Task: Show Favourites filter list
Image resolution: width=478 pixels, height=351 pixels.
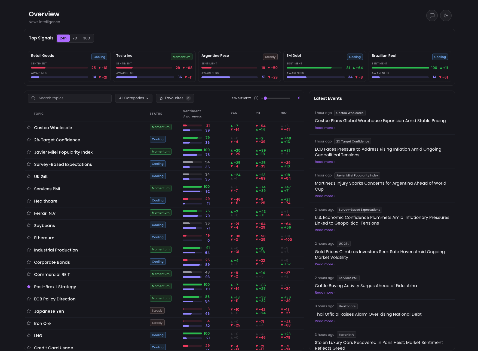Action: [175, 98]
